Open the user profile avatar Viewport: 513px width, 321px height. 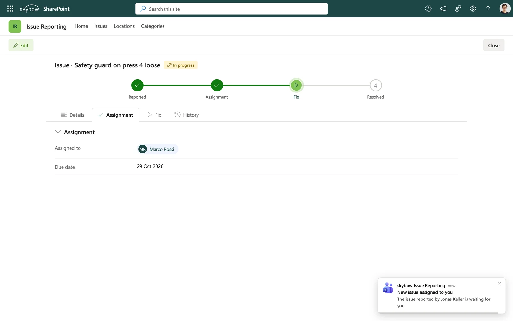(505, 9)
